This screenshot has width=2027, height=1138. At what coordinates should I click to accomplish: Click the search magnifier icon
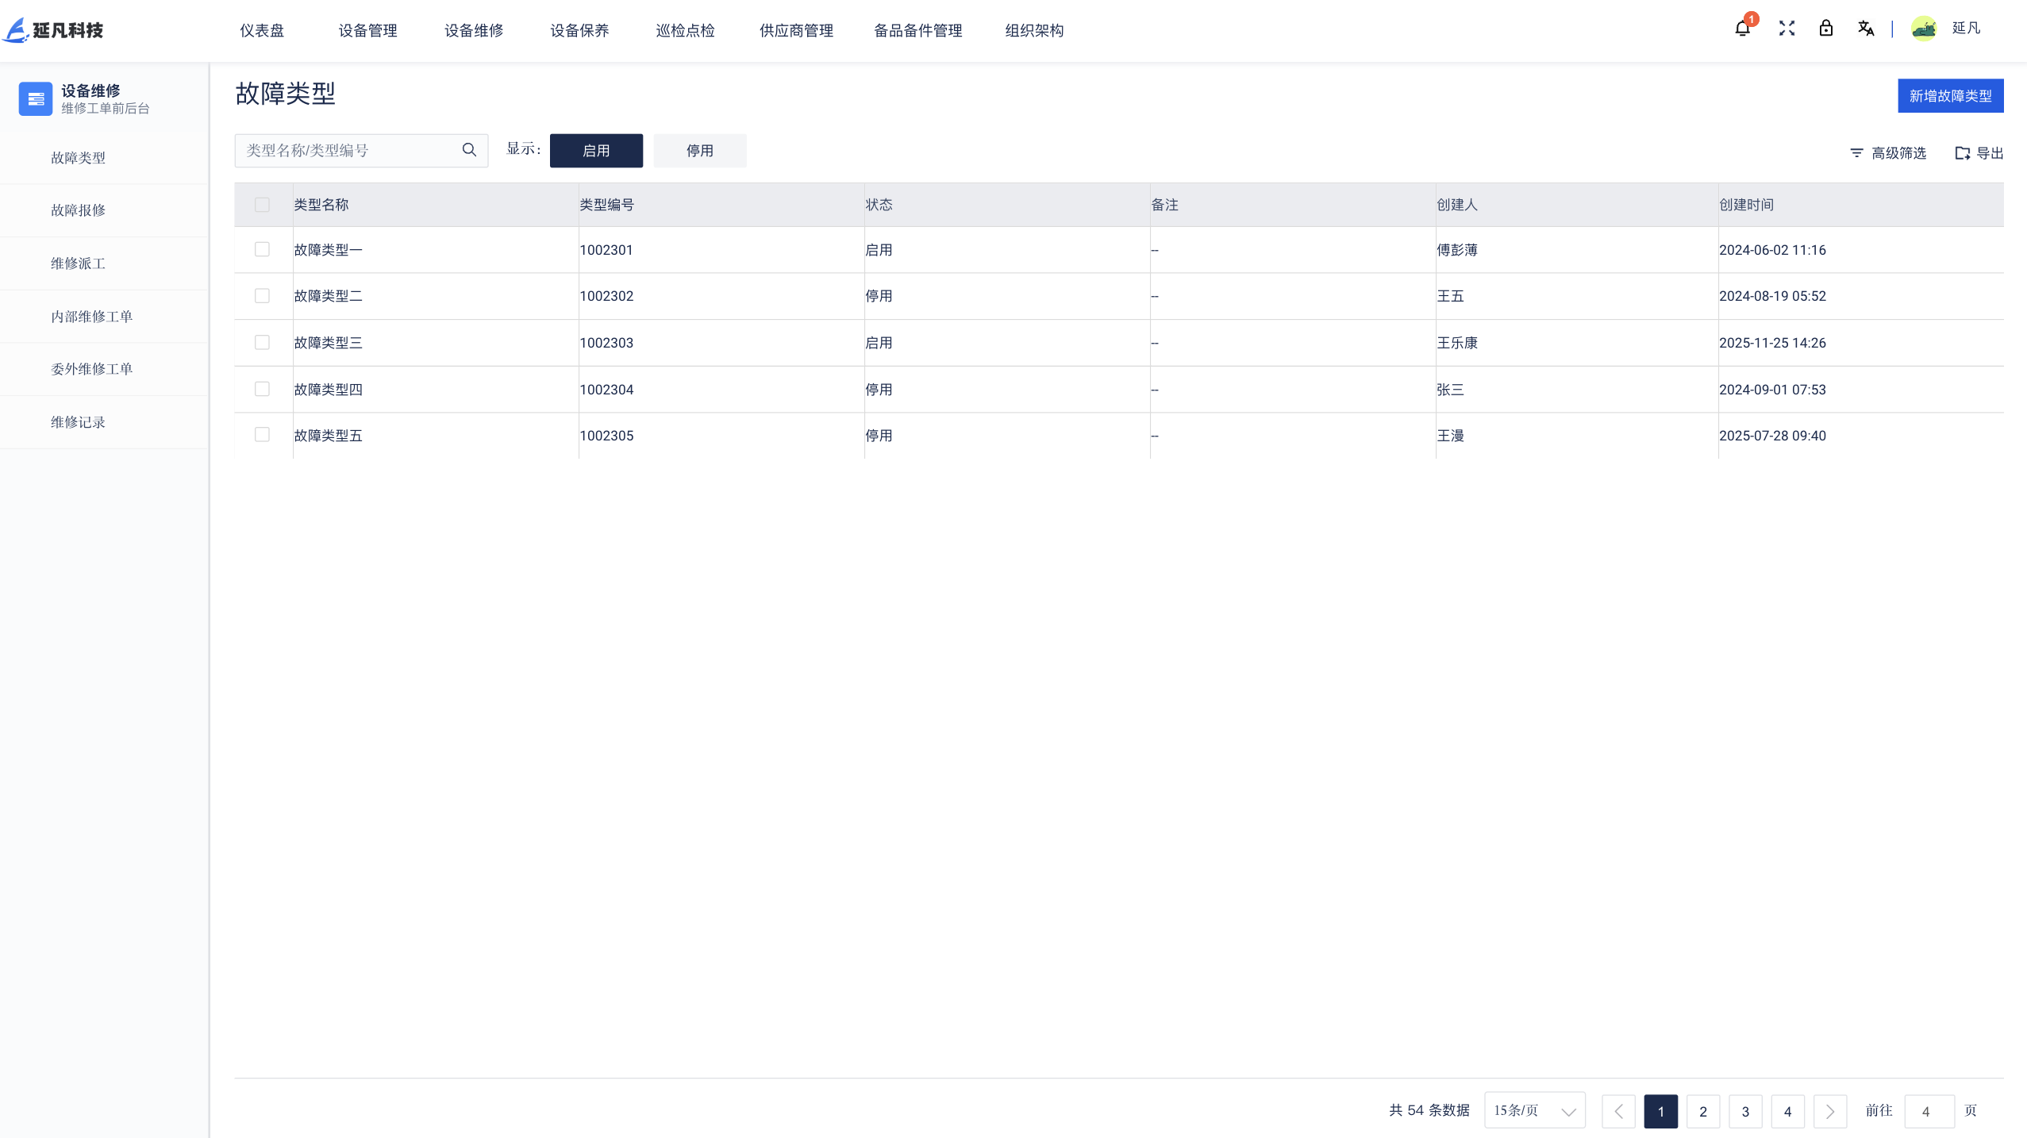(x=469, y=150)
